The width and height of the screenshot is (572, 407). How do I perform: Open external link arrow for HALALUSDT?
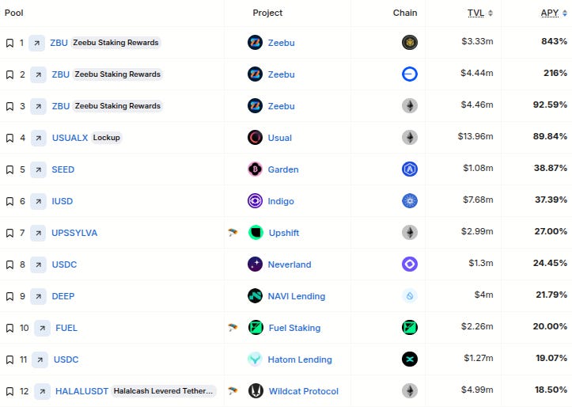pos(42,391)
